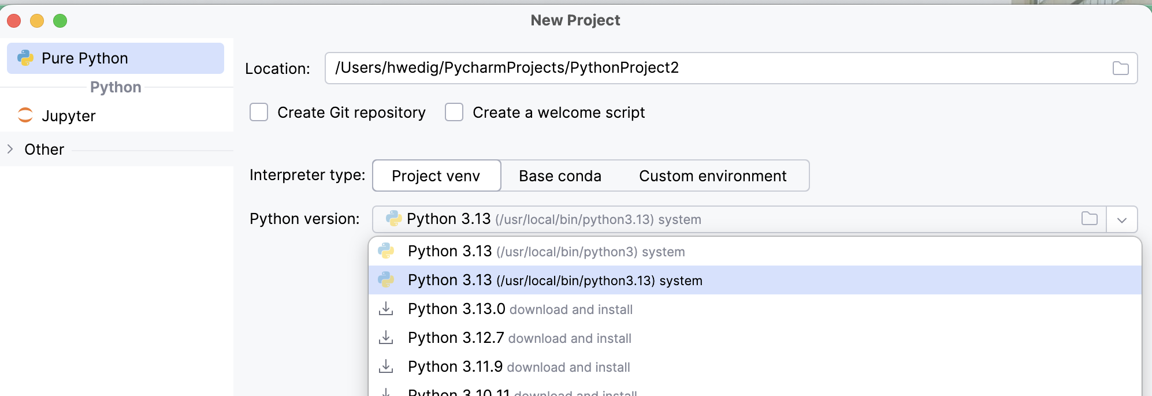Click the Jupyter icon in sidebar
The width and height of the screenshot is (1152, 396).
click(x=25, y=115)
